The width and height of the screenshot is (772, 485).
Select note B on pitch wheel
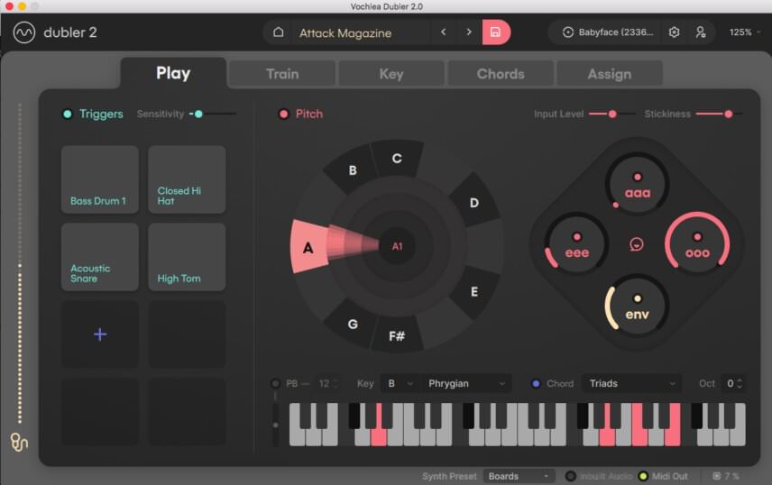352,169
